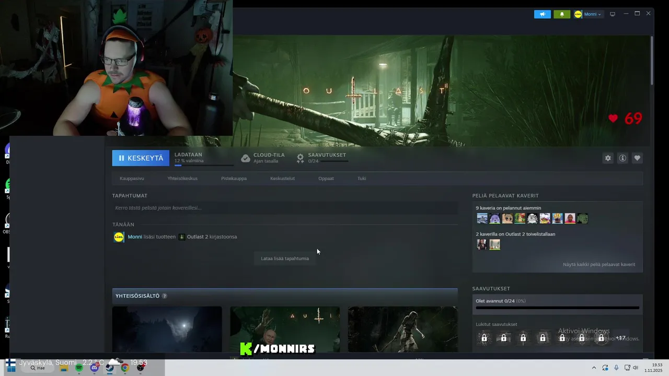Open the taskbar clock showing 19.53
Viewport: 669px width, 376px height.
(653, 368)
